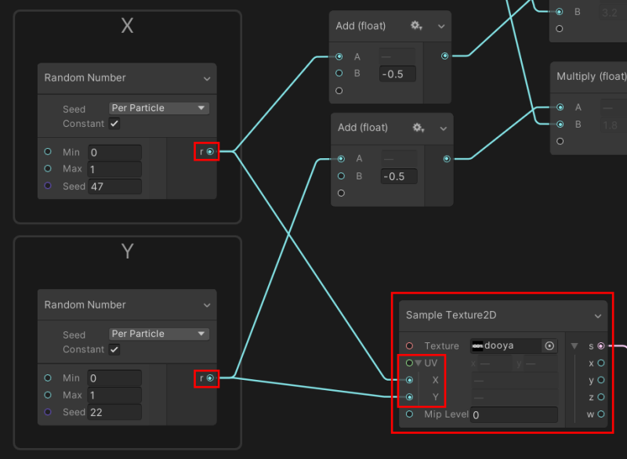Click w output port of Sample Texture2D
This screenshot has width=627, height=459.
coord(600,414)
